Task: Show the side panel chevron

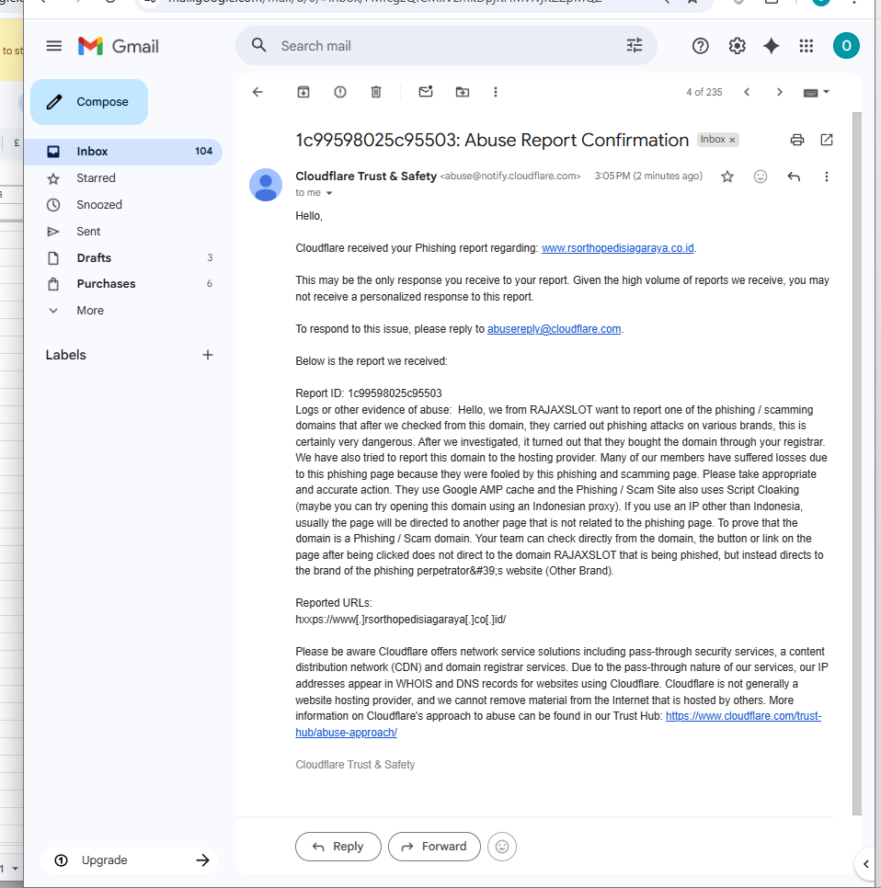Action: click(865, 864)
